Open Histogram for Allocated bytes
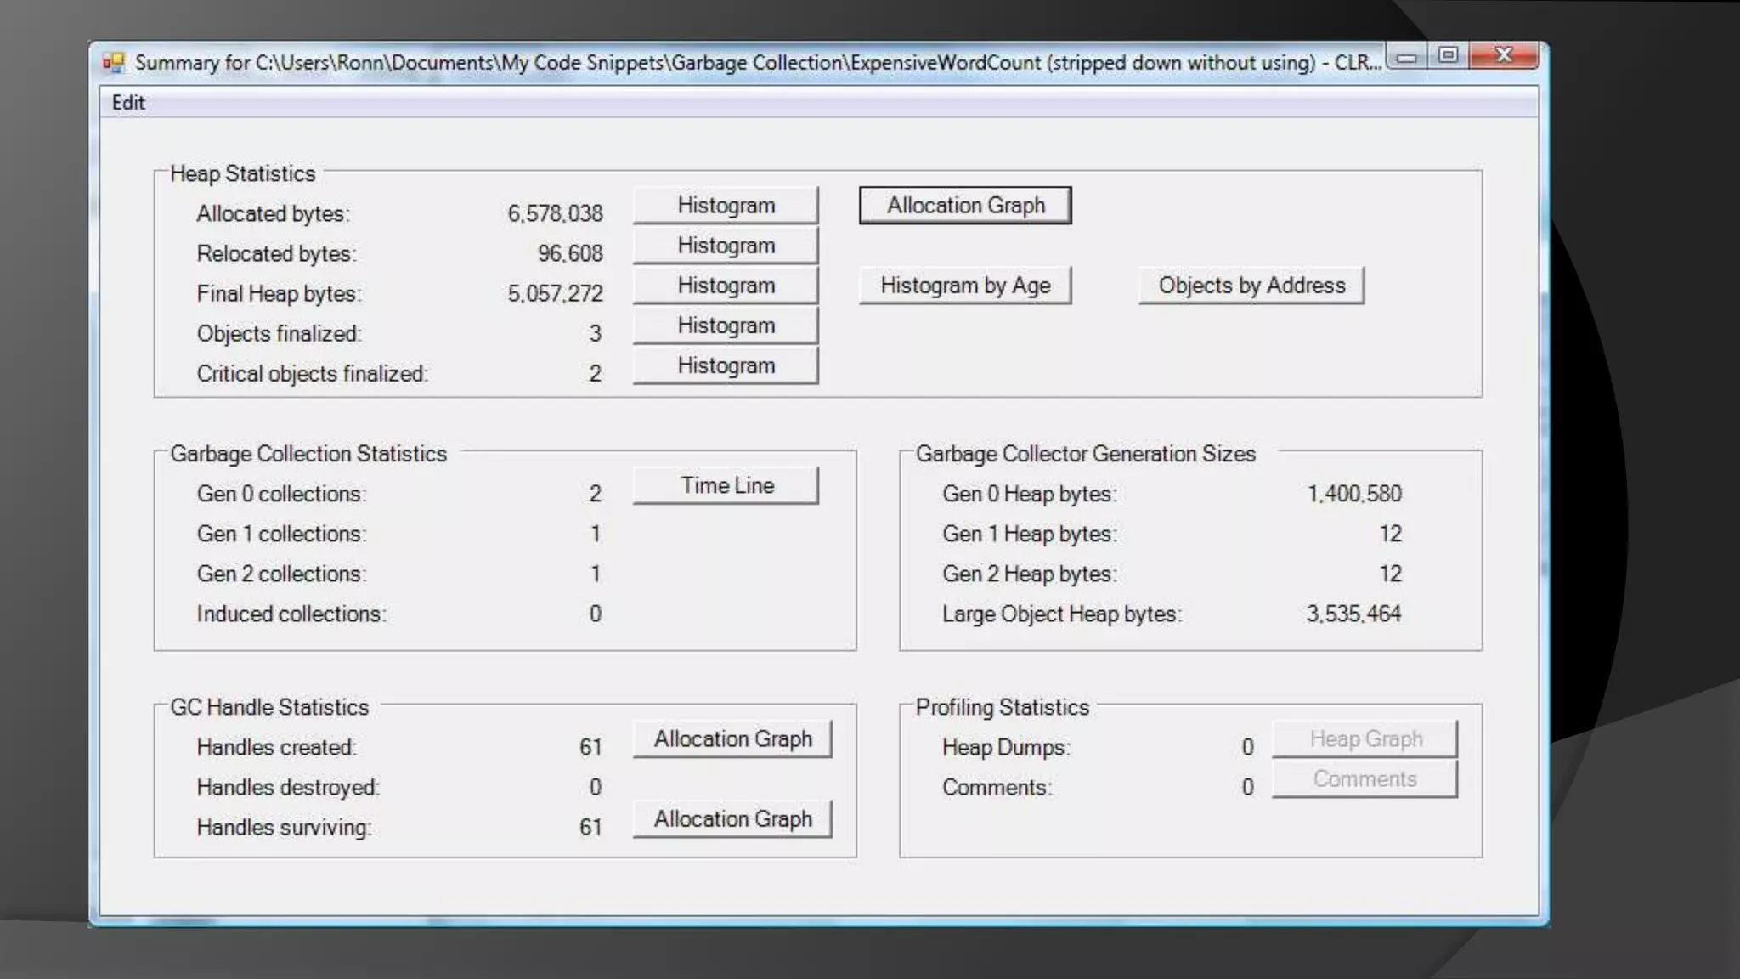The height and width of the screenshot is (979, 1740). pos(726,206)
